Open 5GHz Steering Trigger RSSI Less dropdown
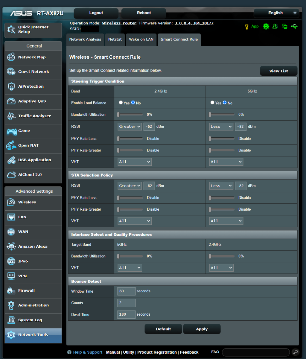Viewport: 306px width, 359px height. (x=221, y=127)
